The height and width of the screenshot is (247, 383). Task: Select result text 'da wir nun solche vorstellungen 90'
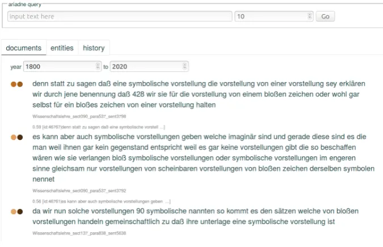[89, 211]
